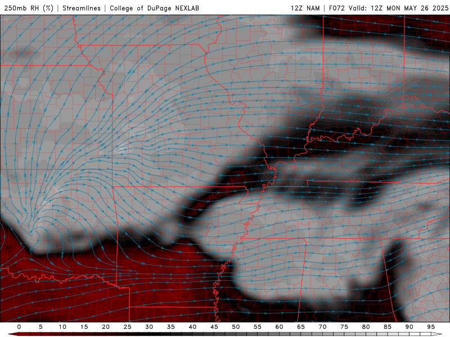Click the "35" label on the color scale
Screen dimensions: 450x337
pos(171,327)
